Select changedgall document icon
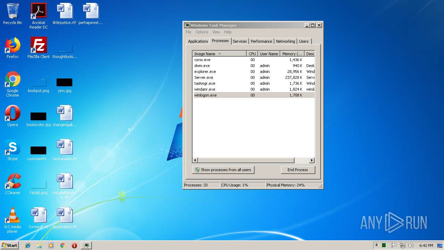Screen dimensions: 444x250 click(x=65, y=116)
